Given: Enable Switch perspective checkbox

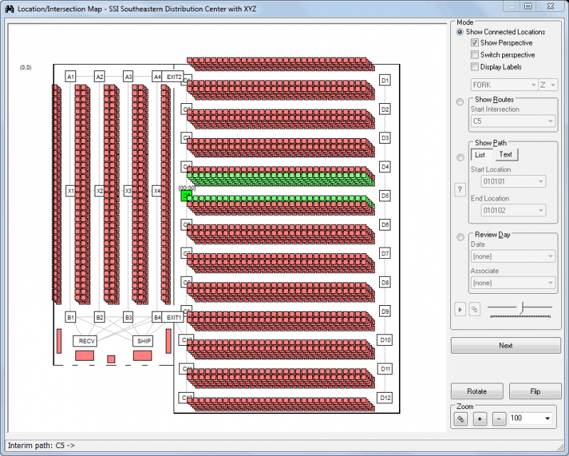Looking at the screenshot, I should click(x=474, y=55).
